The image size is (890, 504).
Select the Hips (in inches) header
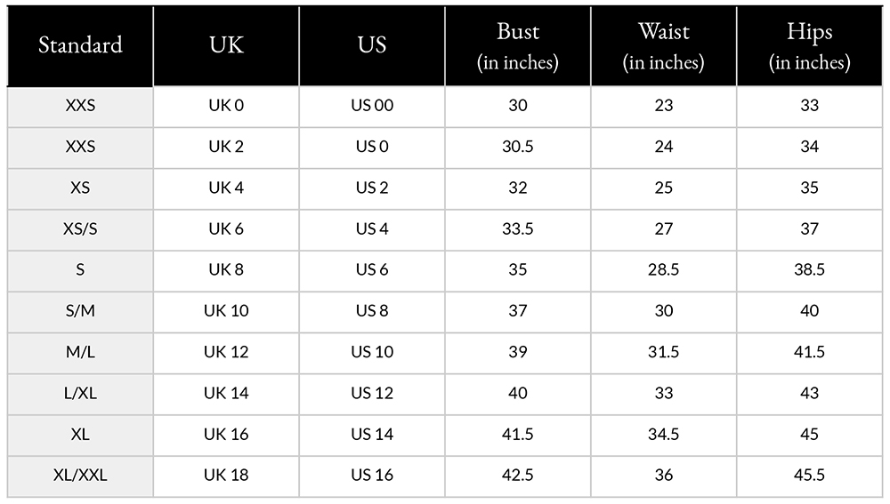[809, 46]
